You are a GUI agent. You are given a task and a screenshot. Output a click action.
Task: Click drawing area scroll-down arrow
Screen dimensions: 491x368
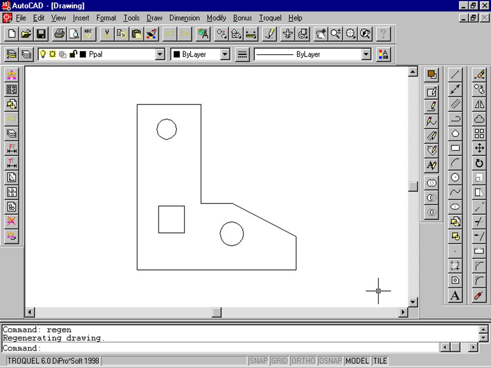pyautogui.click(x=413, y=302)
